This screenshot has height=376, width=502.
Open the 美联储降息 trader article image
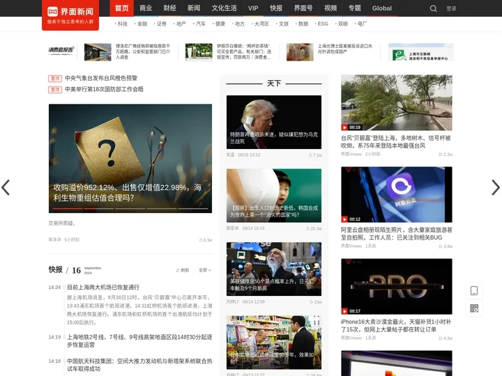point(274,269)
